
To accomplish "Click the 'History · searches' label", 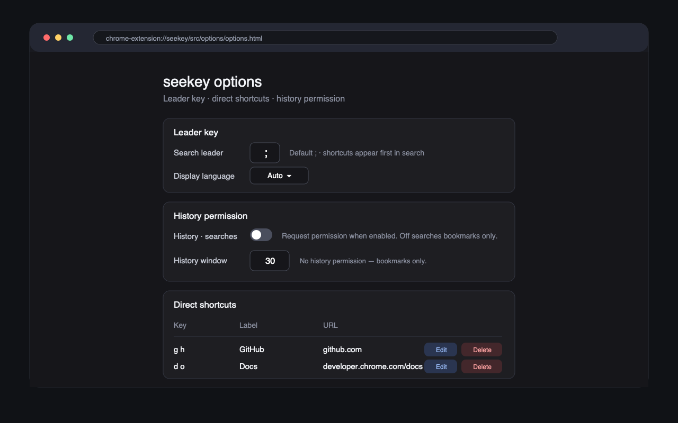I will (206, 236).
